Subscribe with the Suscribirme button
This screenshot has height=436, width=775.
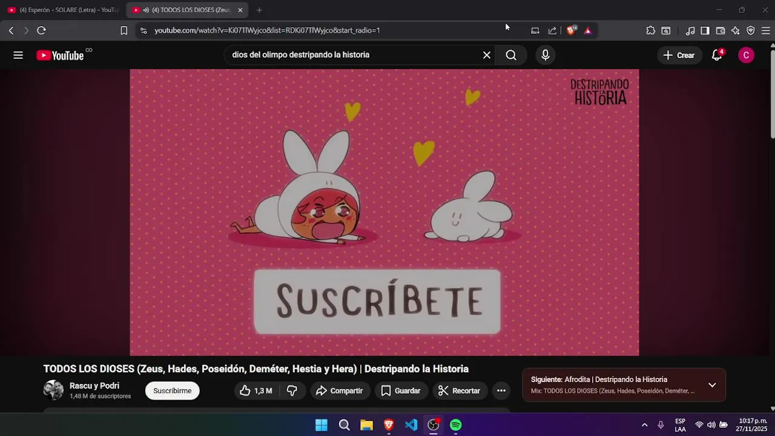pyautogui.click(x=172, y=391)
